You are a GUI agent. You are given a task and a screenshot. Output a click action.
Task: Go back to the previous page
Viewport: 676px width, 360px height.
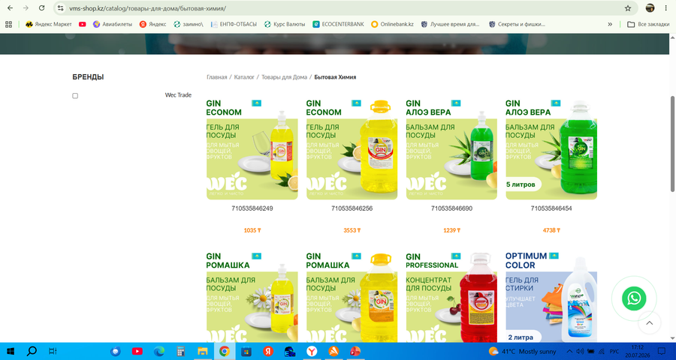pos(10,8)
